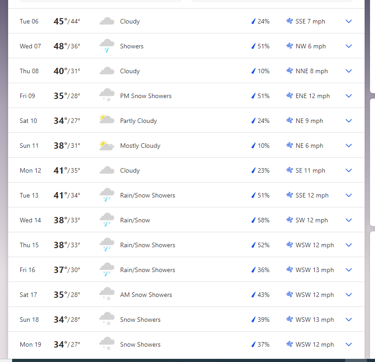Viewport: 375px width, 362px height.
Task: Open details for Mon 12 with chevron
Action: tap(349, 170)
